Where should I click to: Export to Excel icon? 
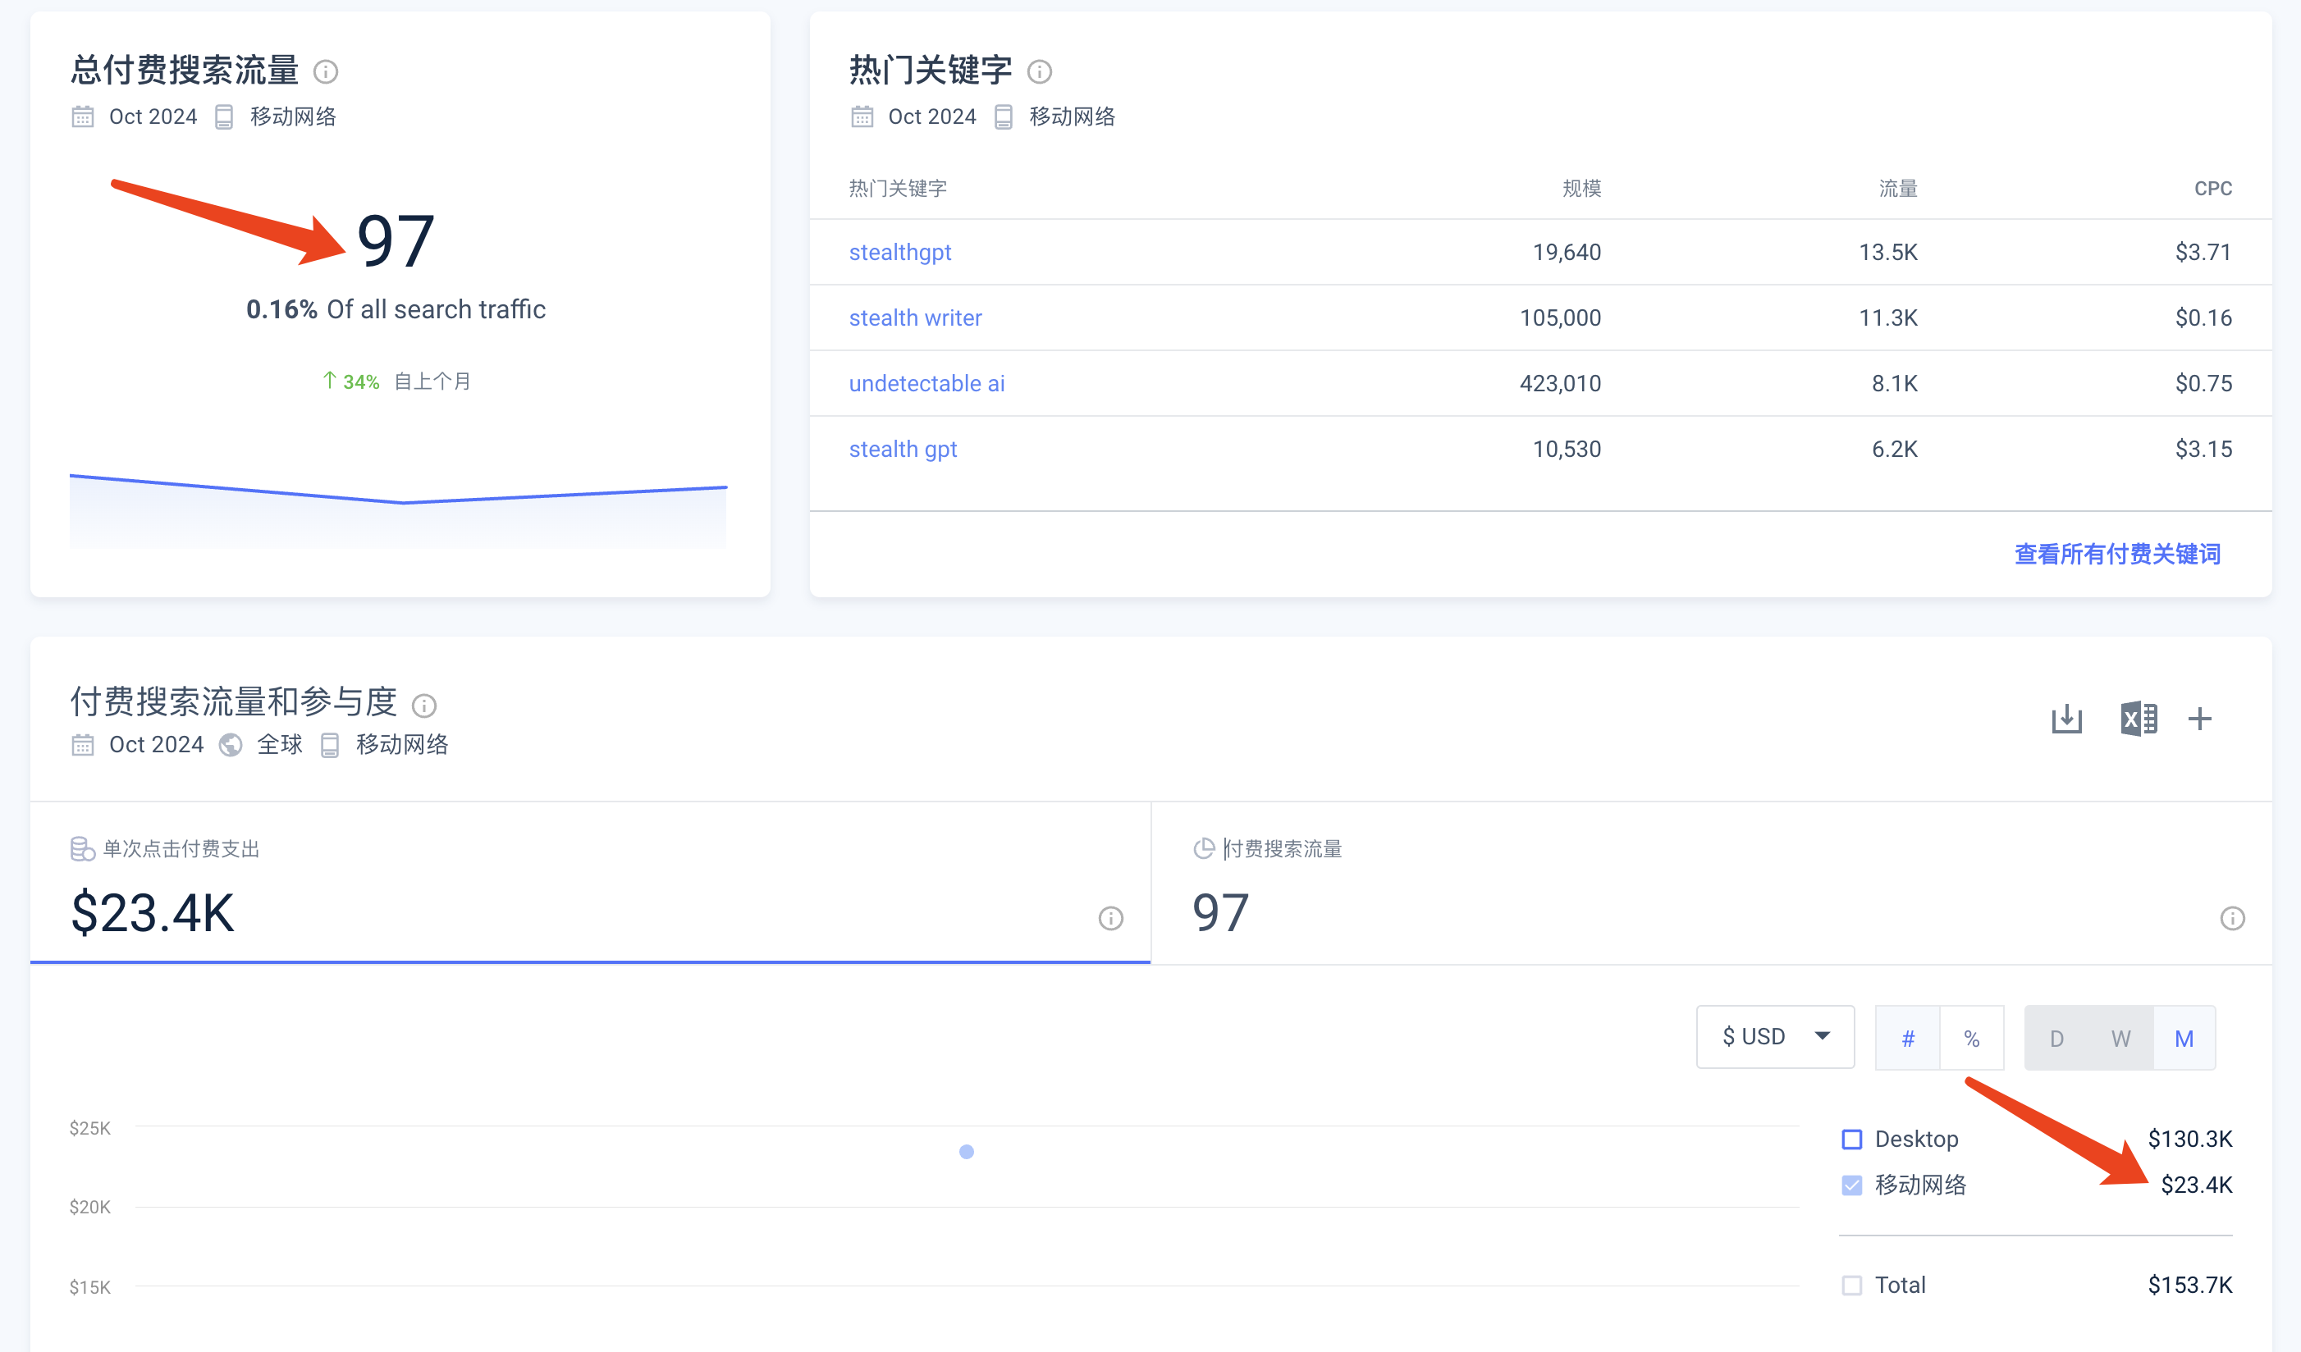(2139, 719)
